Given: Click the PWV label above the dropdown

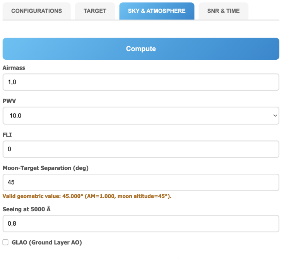Looking at the screenshot, I should pos(9,101).
